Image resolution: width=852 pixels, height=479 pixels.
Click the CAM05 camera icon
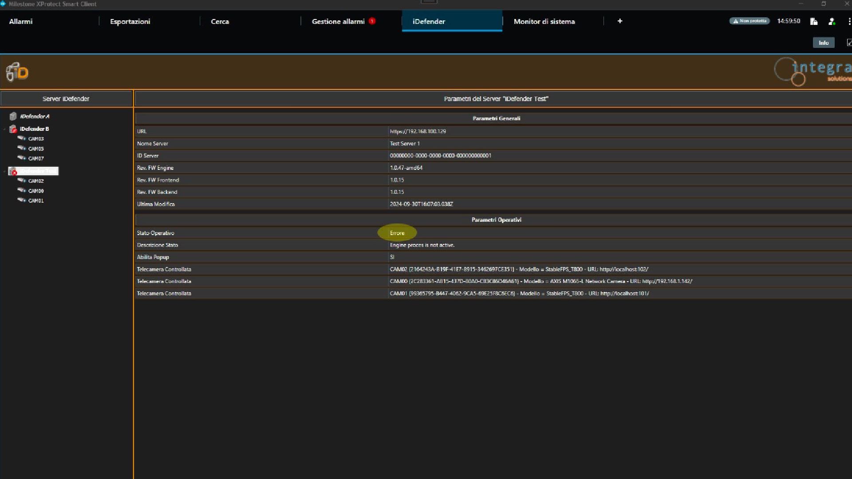pyautogui.click(x=22, y=148)
